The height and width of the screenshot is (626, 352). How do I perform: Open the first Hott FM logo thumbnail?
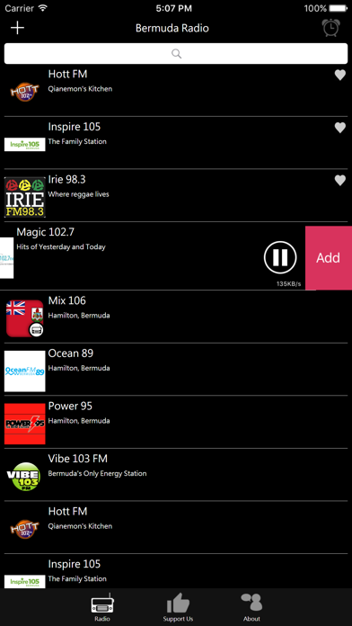coord(25,92)
